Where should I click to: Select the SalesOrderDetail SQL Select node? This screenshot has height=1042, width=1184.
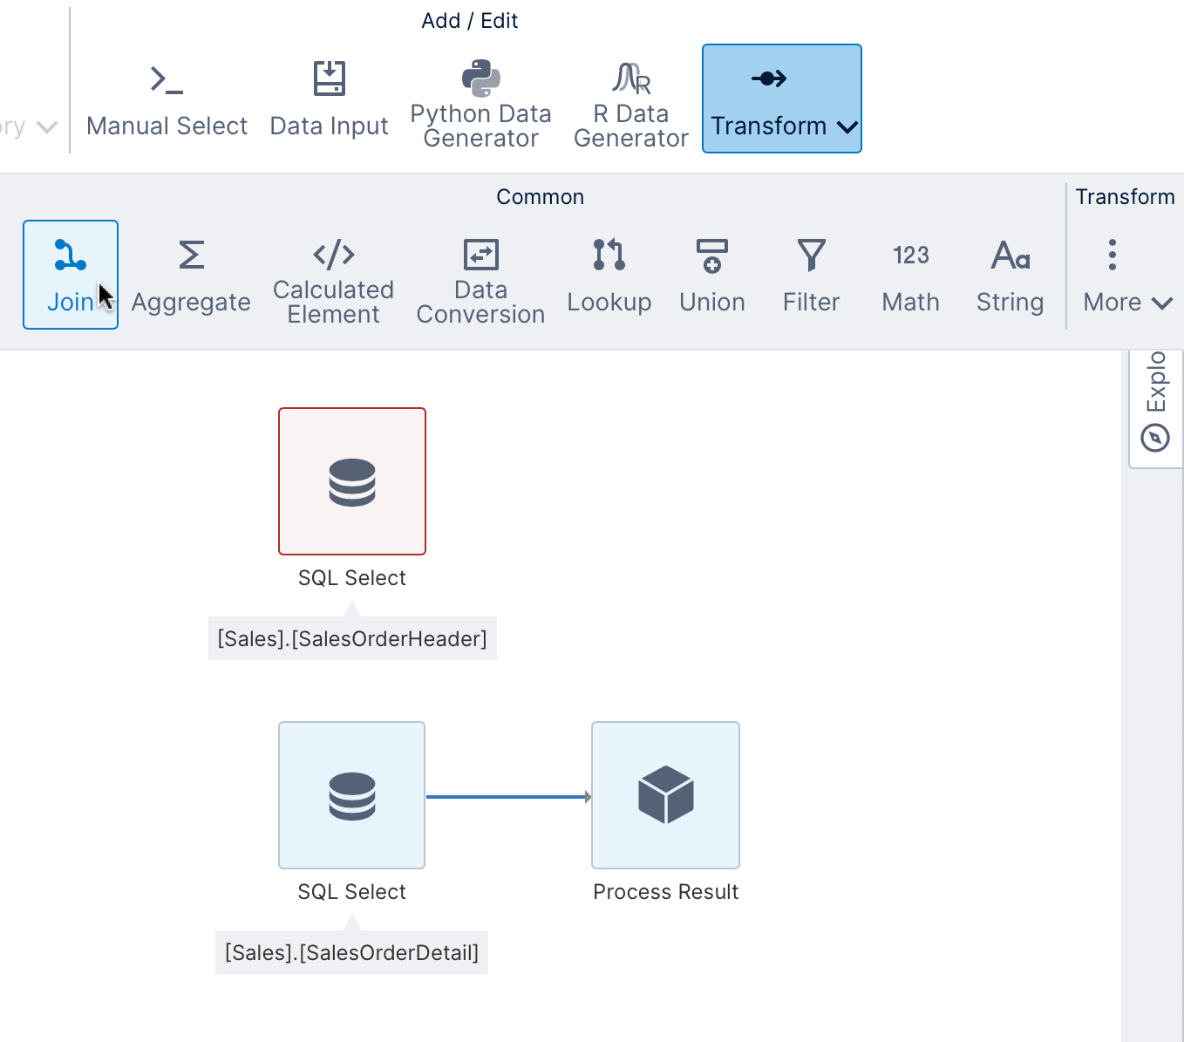coord(352,795)
